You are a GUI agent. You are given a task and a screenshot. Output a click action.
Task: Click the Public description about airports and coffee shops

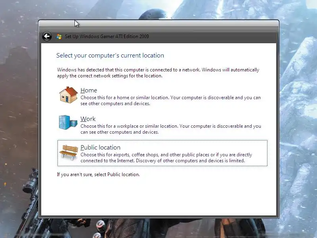pos(166,157)
